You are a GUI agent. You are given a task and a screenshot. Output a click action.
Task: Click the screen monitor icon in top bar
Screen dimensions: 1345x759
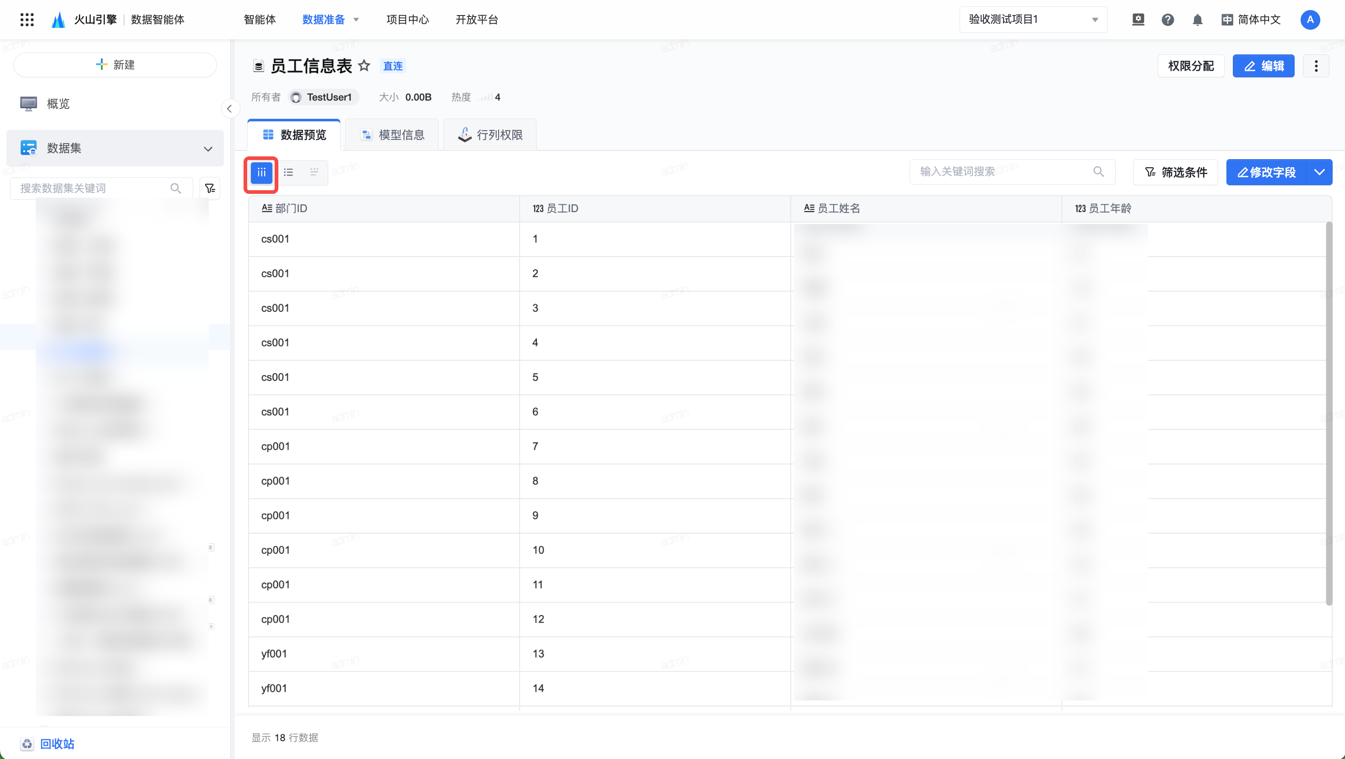1138,20
